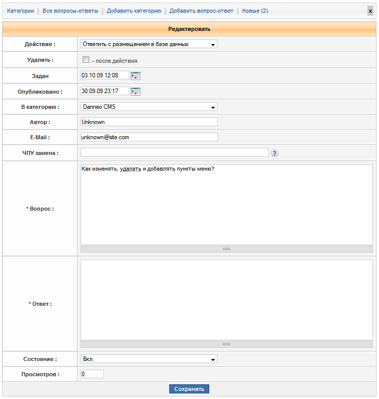
Task: Check the Удалить после действия checkbox
Action: click(x=86, y=60)
